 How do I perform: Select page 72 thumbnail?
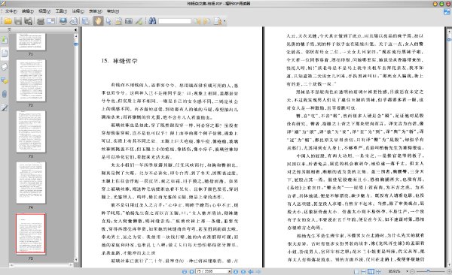pos(31,80)
